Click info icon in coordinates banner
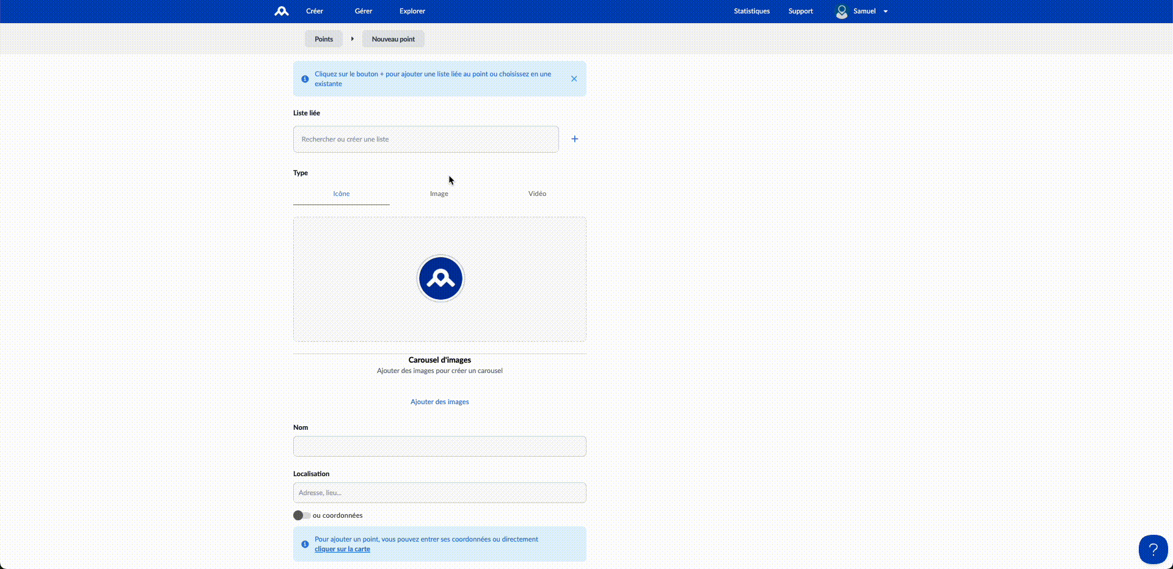Viewport: 1173px width, 569px height. pyautogui.click(x=305, y=544)
